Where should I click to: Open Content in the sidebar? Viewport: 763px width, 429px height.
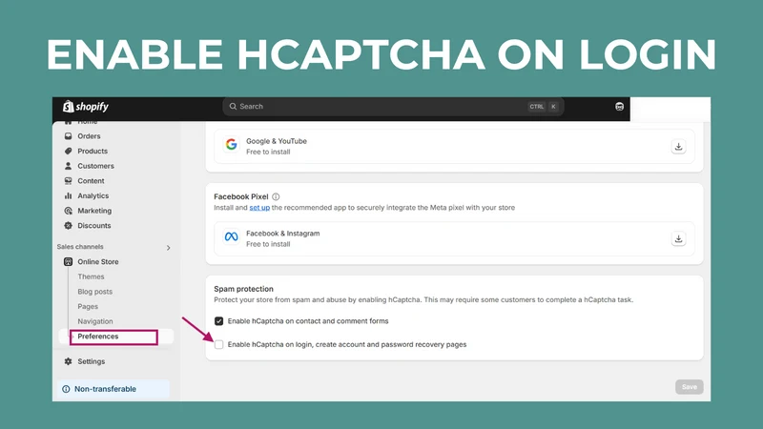click(91, 180)
